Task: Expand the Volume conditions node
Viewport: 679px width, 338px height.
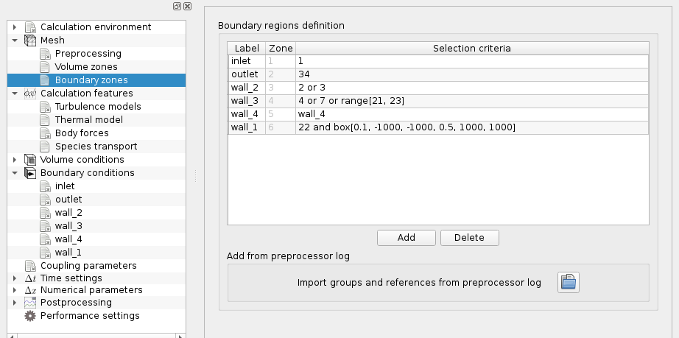Action: point(15,160)
